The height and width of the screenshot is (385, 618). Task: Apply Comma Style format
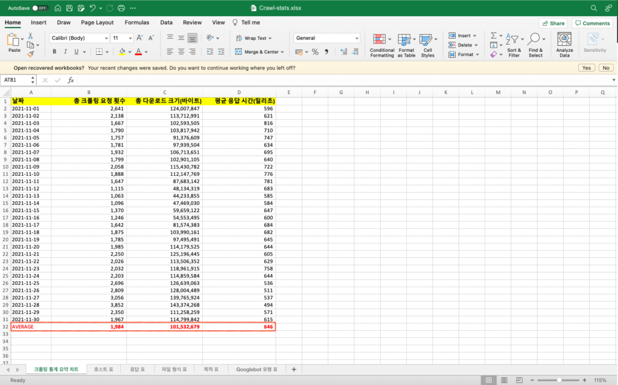click(327, 52)
